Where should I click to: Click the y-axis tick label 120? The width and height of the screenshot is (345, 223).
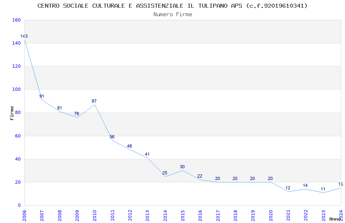tap(17, 66)
